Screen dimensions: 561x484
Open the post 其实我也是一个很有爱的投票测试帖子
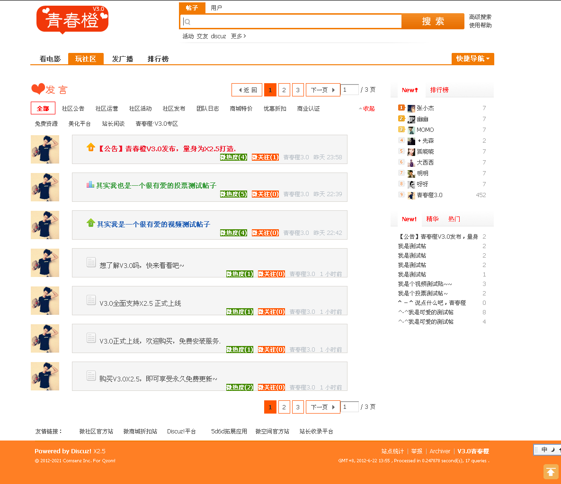click(156, 185)
